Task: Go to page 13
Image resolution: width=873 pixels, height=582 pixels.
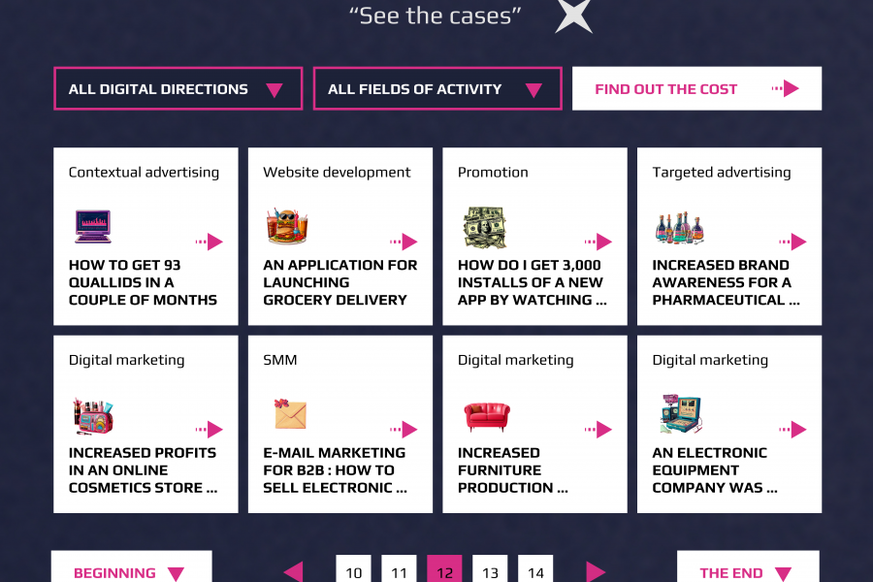Action: pos(490,571)
